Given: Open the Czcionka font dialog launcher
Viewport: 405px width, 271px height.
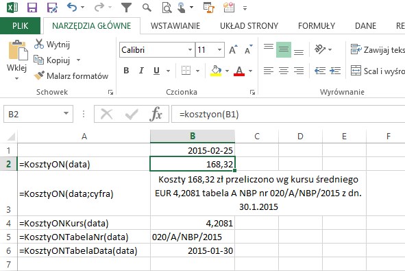Looking at the screenshot, I should click(x=252, y=93).
